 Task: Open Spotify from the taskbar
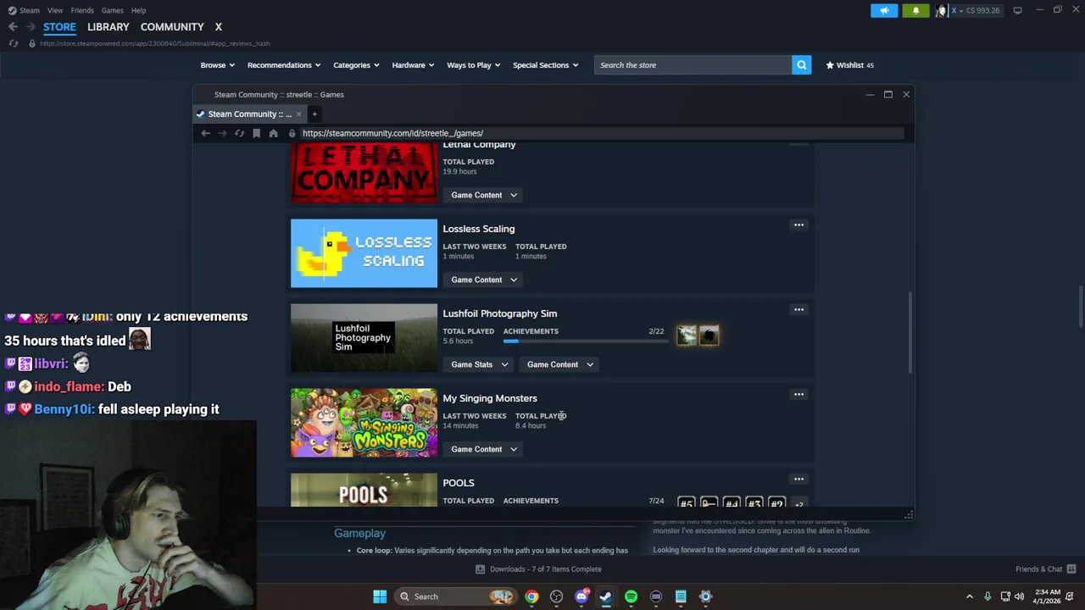point(631,596)
